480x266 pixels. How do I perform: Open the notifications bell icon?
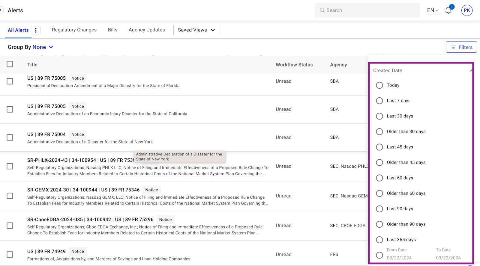[x=448, y=10]
